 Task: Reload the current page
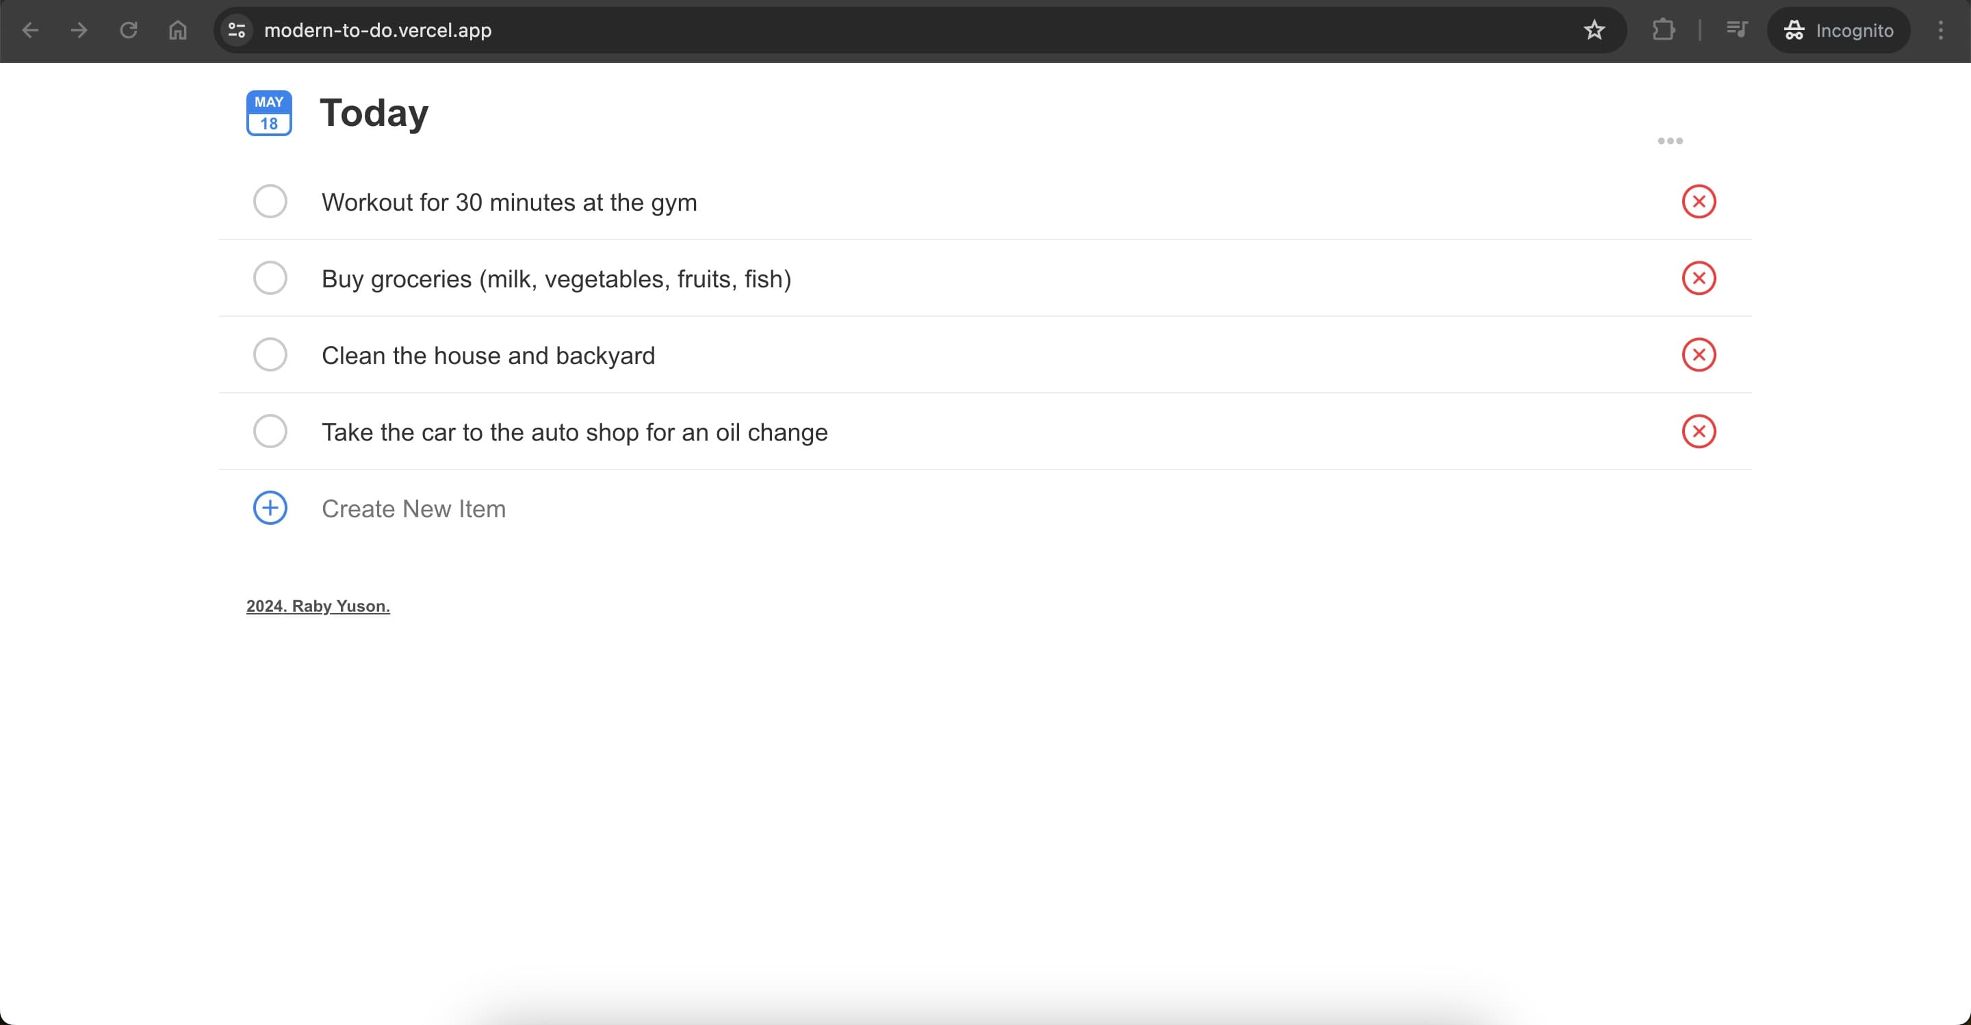129,31
